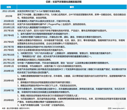Image resolution: width=127 pixels, height=110 pixels.
Task: Select the 事件 column header
Action: [x=72, y=7]
